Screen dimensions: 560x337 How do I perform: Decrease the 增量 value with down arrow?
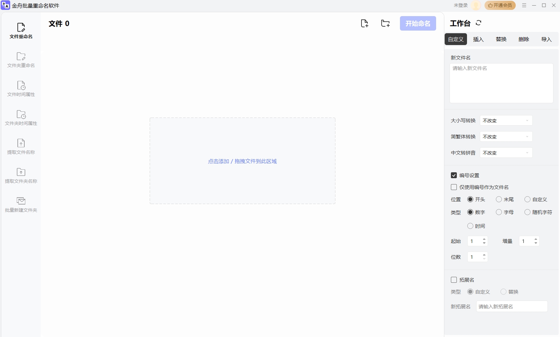click(536, 243)
